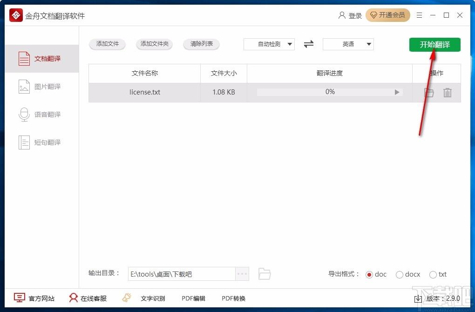Open output directory folder icon
This screenshot has height=312, width=475.
coord(265,274)
